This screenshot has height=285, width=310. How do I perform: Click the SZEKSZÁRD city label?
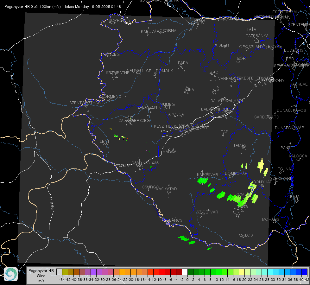point(281,178)
